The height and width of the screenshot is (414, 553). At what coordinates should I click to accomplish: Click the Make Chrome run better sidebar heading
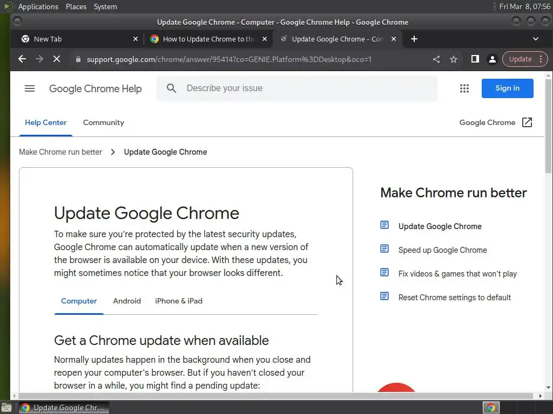[x=454, y=192]
